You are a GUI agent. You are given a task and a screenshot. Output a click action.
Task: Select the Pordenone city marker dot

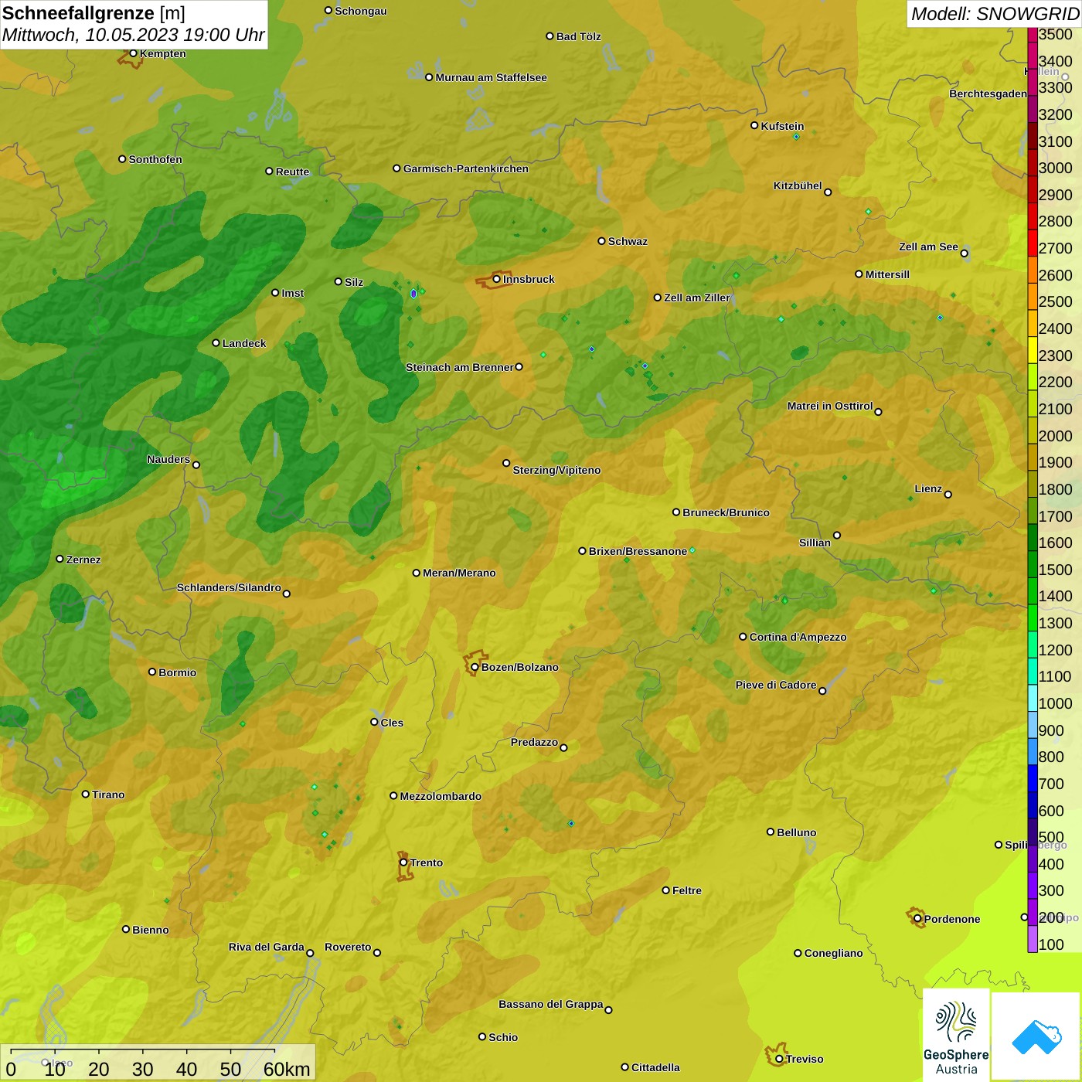pos(917,919)
